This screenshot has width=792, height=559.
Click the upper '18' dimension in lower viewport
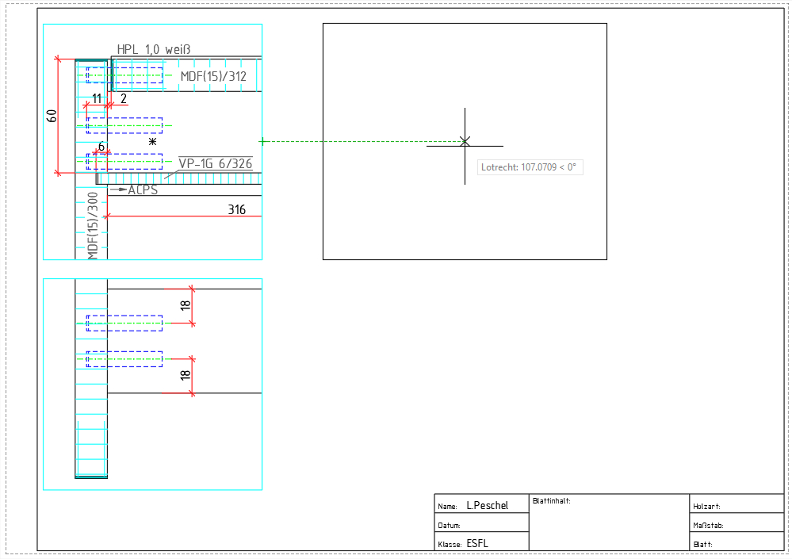click(x=186, y=306)
